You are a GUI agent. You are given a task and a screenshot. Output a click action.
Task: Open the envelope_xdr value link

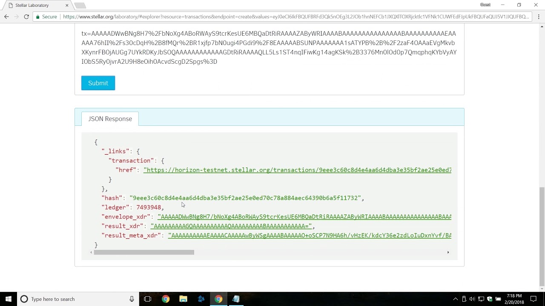point(304,217)
